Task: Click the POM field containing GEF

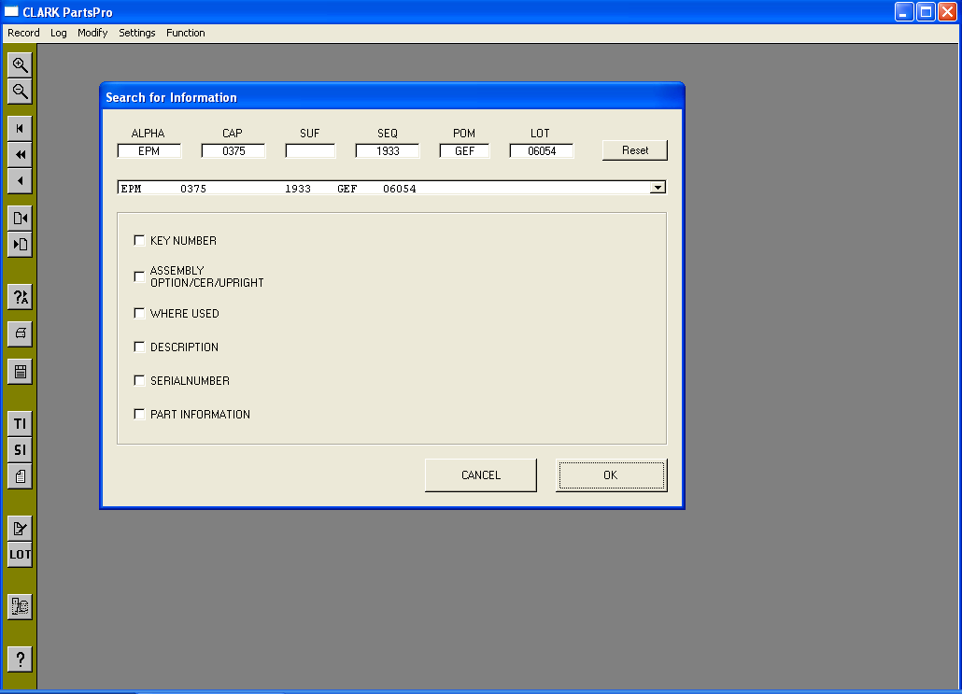Action: (464, 151)
